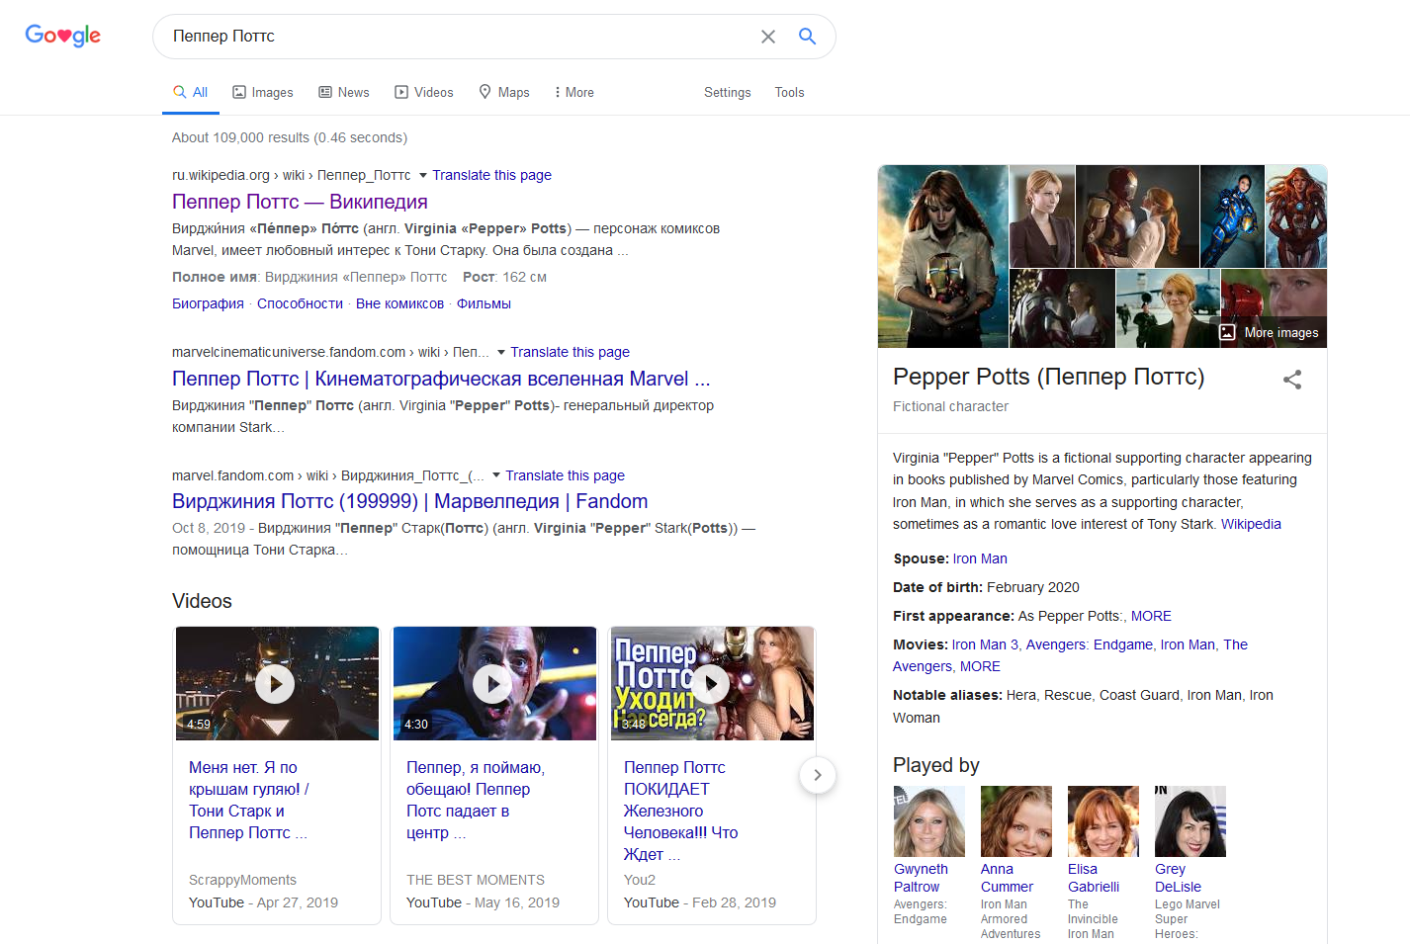Expand dropdown arrow next to marvel.fandom.com result
Image resolution: width=1410 pixels, height=944 pixels.
coord(496,475)
